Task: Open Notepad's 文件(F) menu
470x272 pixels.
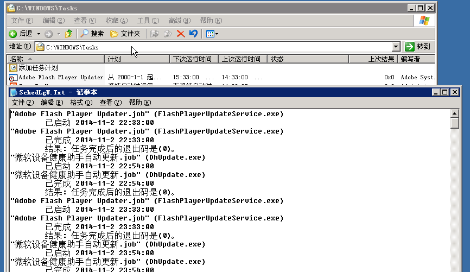Action: coord(22,103)
